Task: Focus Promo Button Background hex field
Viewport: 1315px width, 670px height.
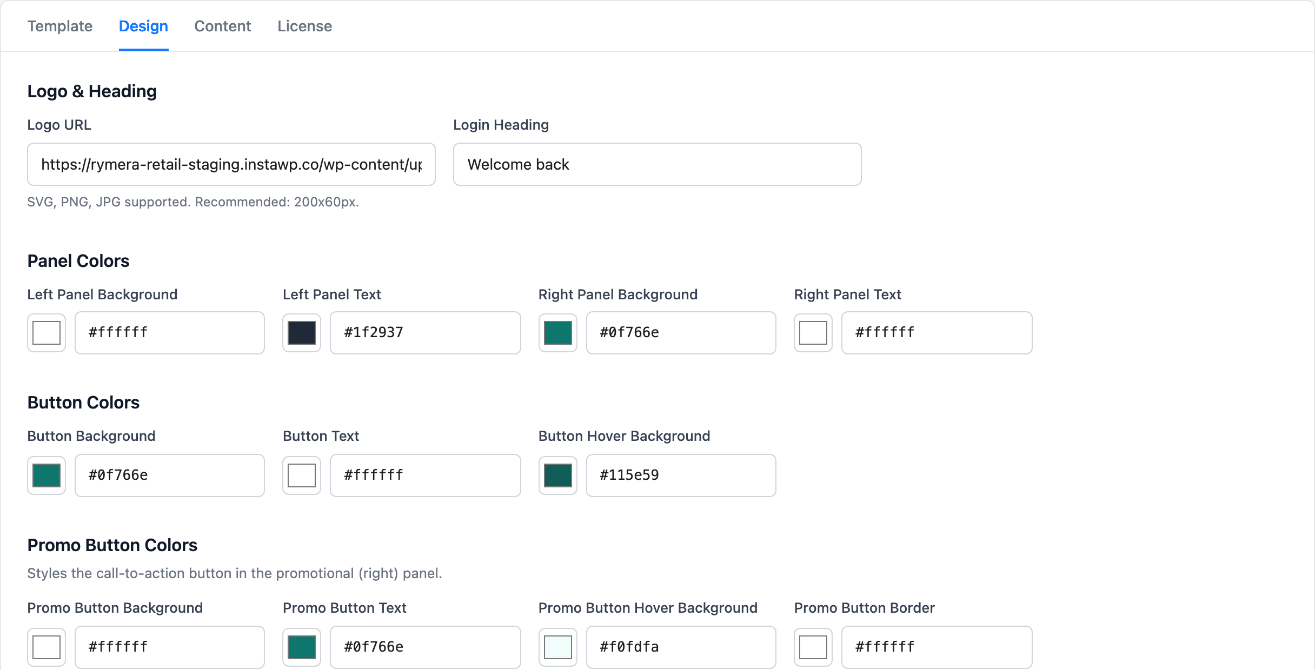Action: (170, 647)
